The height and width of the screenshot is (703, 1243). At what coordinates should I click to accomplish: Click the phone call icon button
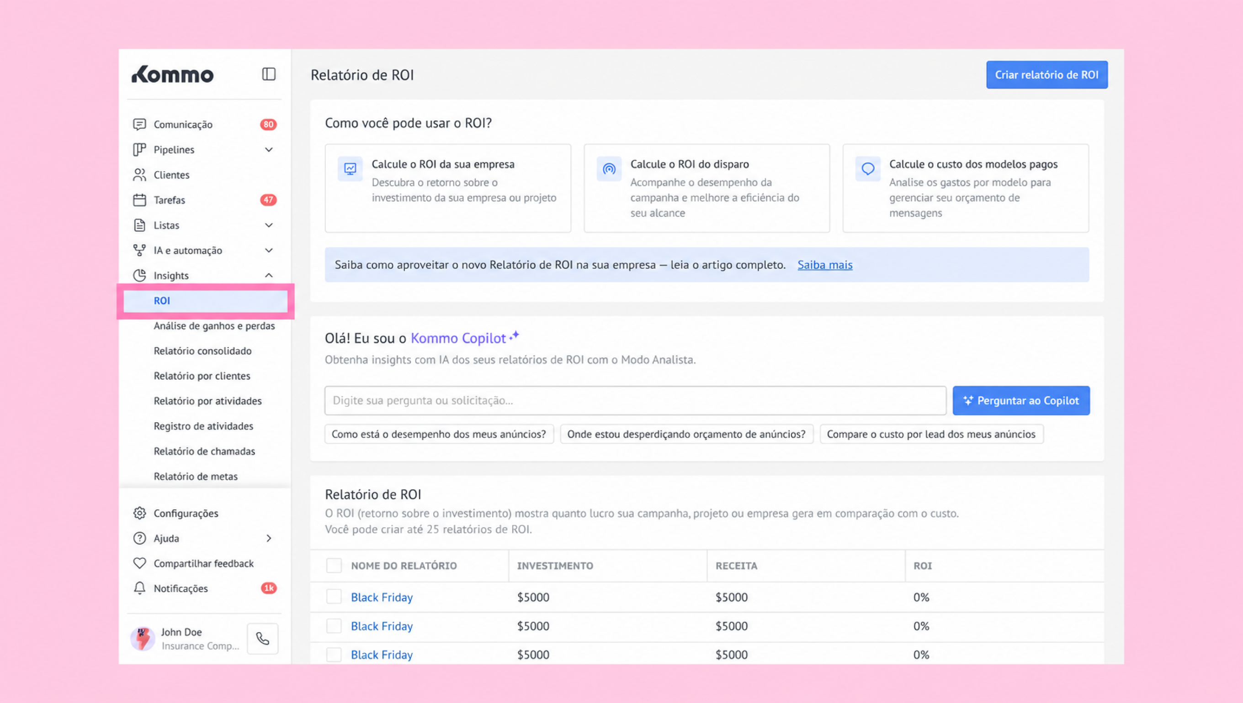(x=262, y=639)
